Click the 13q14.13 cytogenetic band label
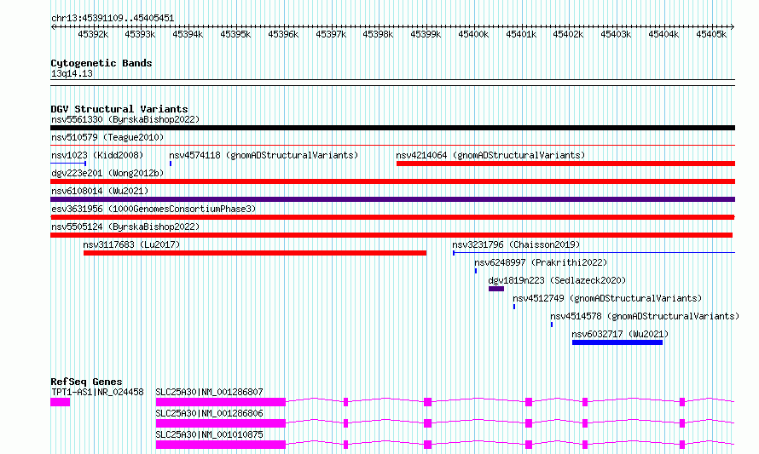The width and height of the screenshot is (759, 454). click(72, 74)
